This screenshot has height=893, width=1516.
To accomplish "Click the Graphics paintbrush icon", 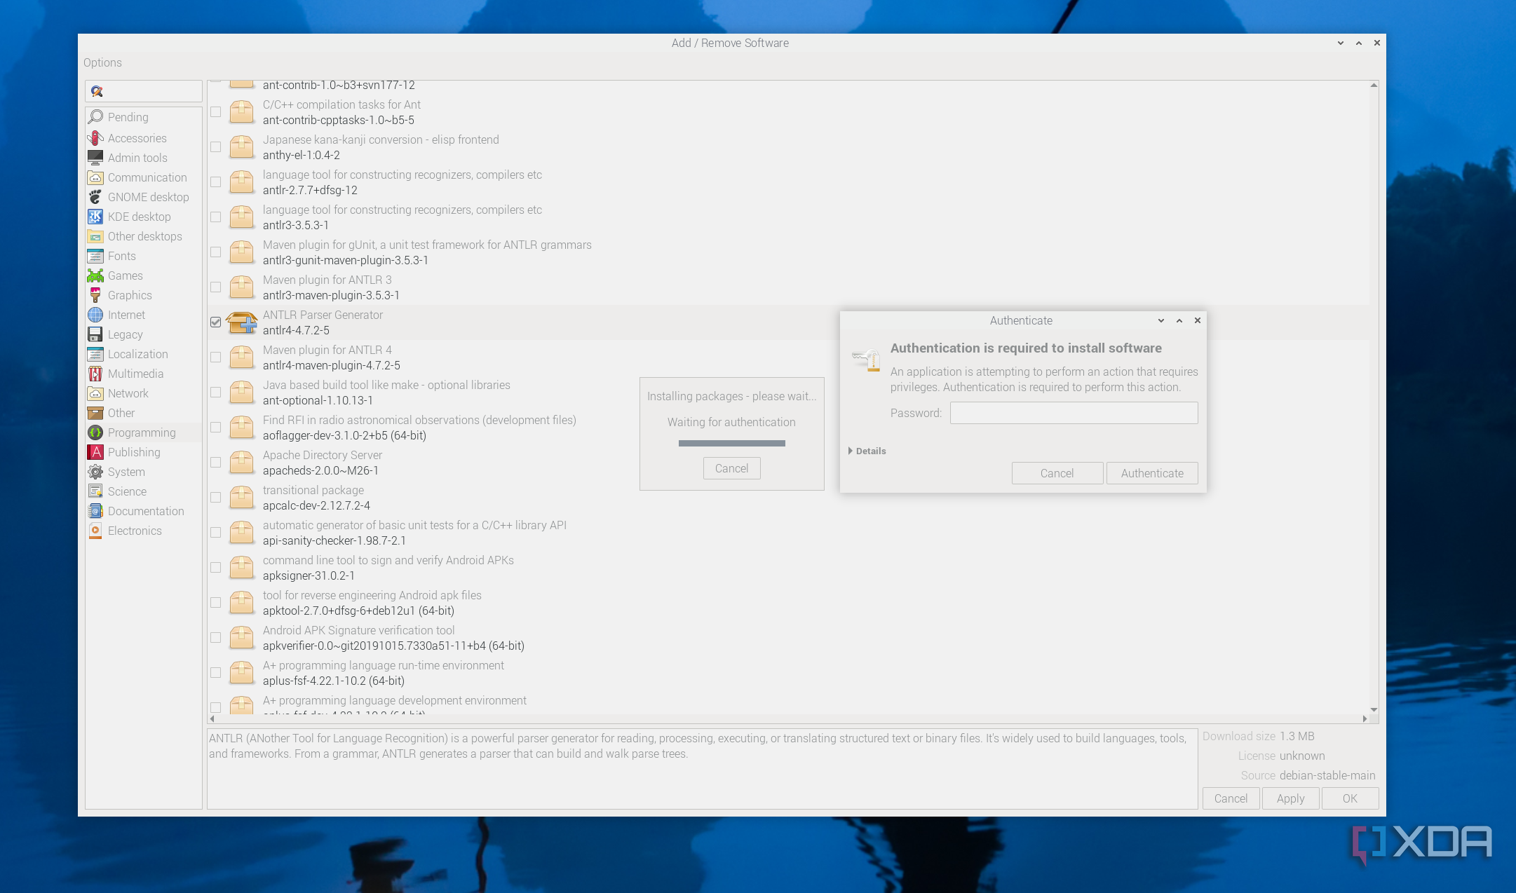I will tap(95, 295).
